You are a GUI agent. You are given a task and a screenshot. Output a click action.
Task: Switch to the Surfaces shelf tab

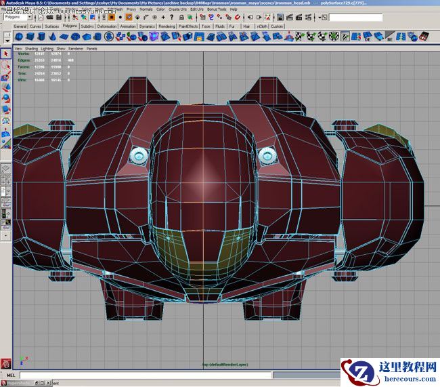tap(52, 26)
